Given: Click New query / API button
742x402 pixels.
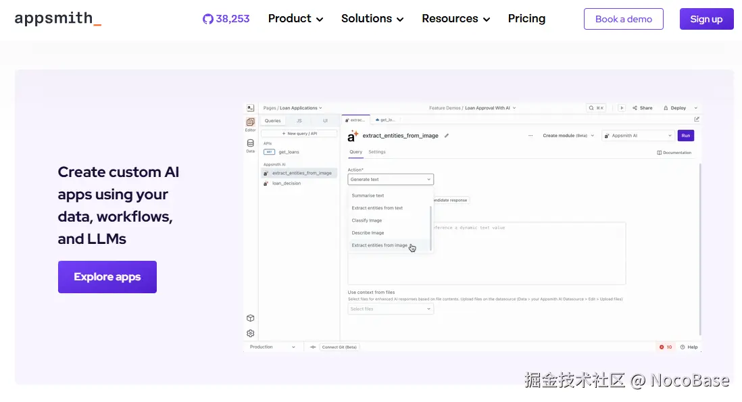Looking at the screenshot, I should pos(299,133).
